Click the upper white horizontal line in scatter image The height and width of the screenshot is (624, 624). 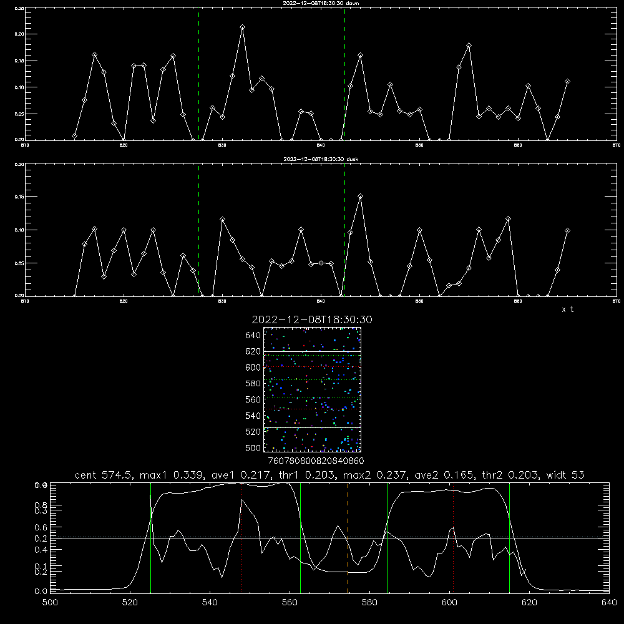[x=312, y=351]
